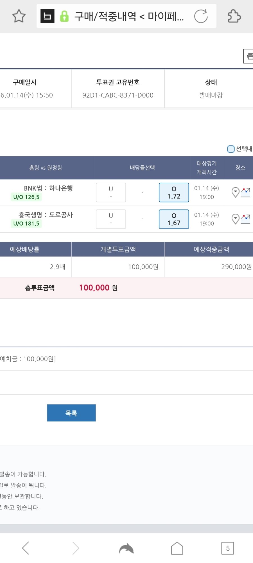Viewport: 253px width, 563px height.
Task: Click the blue 목록 button
Action: (71, 413)
